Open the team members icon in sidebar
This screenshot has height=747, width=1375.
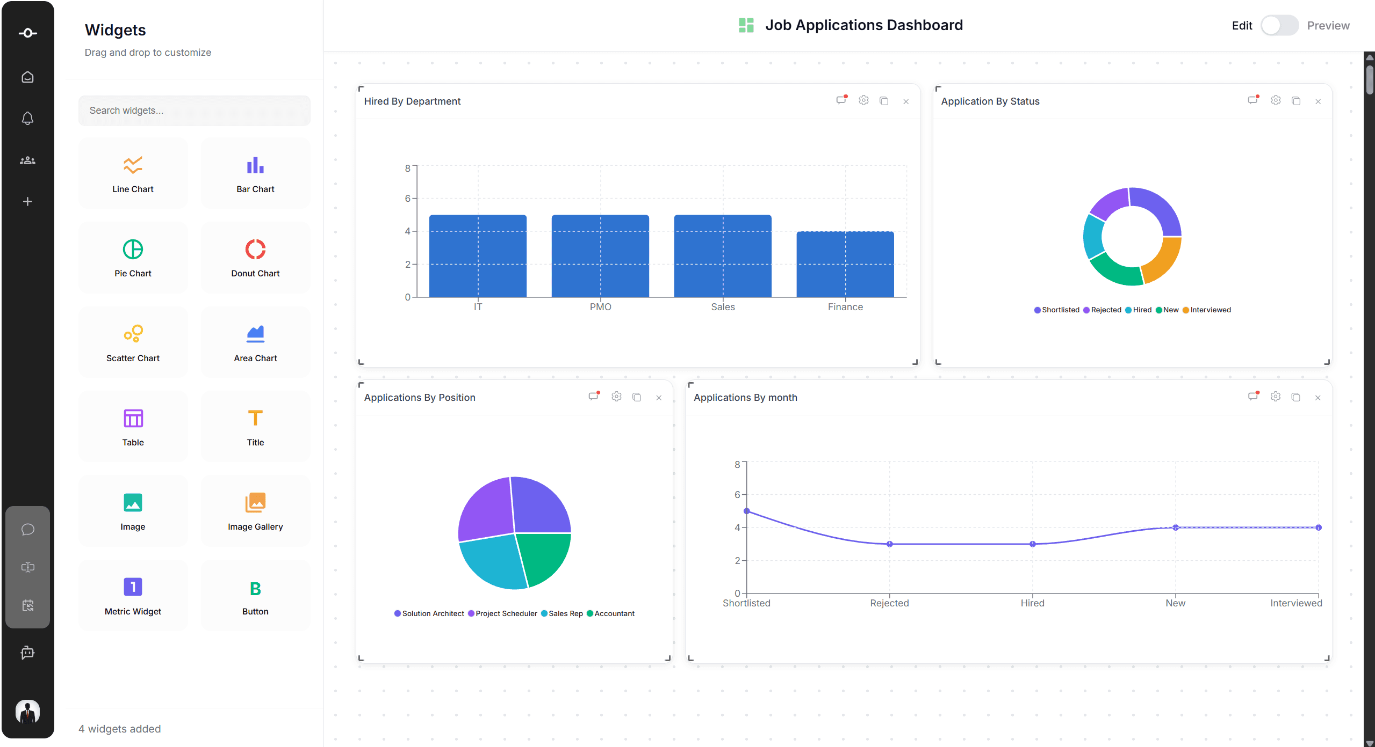tap(27, 160)
